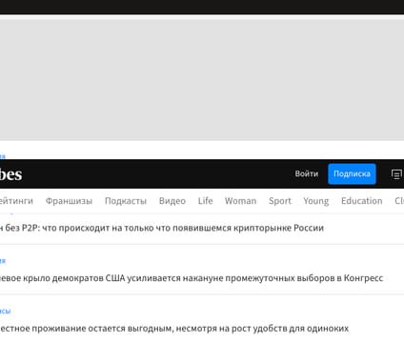Open article on совместное проживание остается выгодным
This screenshot has width=404, height=343.
click(x=174, y=329)
